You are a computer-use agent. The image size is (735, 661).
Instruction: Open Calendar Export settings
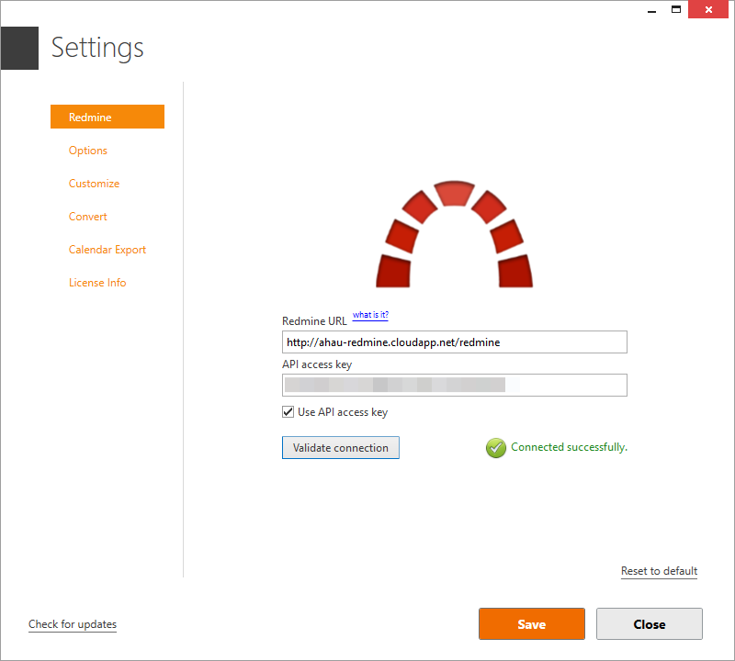(107, 250)
